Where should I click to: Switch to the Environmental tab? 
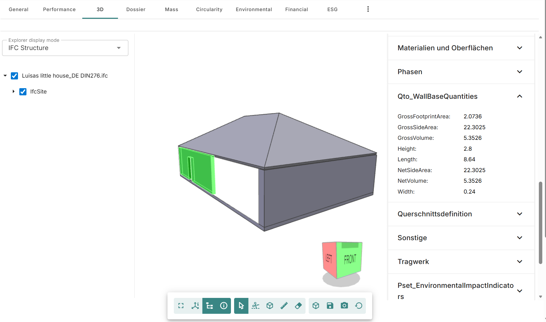(x=254, y=9)
